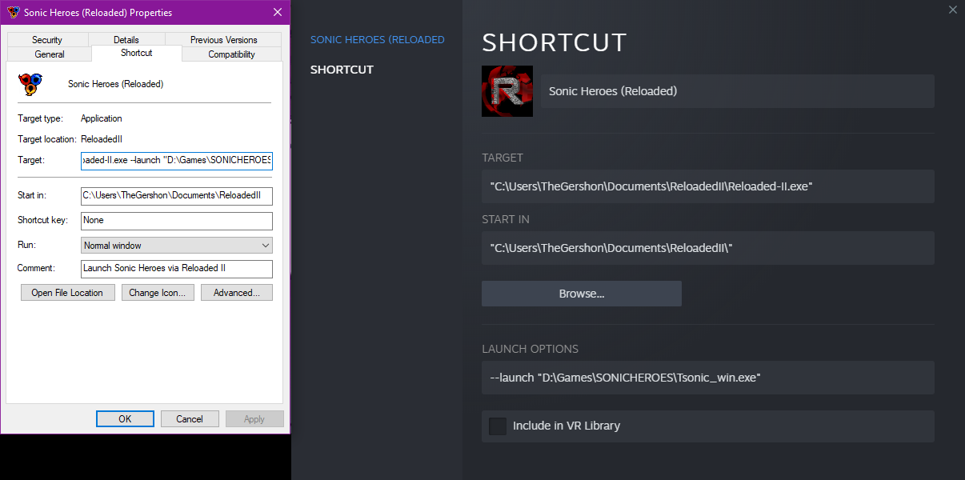The image size is (965, 480).
Task: Select SHORTCUT in the Steam sidebar
Action: (x=342, y=70)
